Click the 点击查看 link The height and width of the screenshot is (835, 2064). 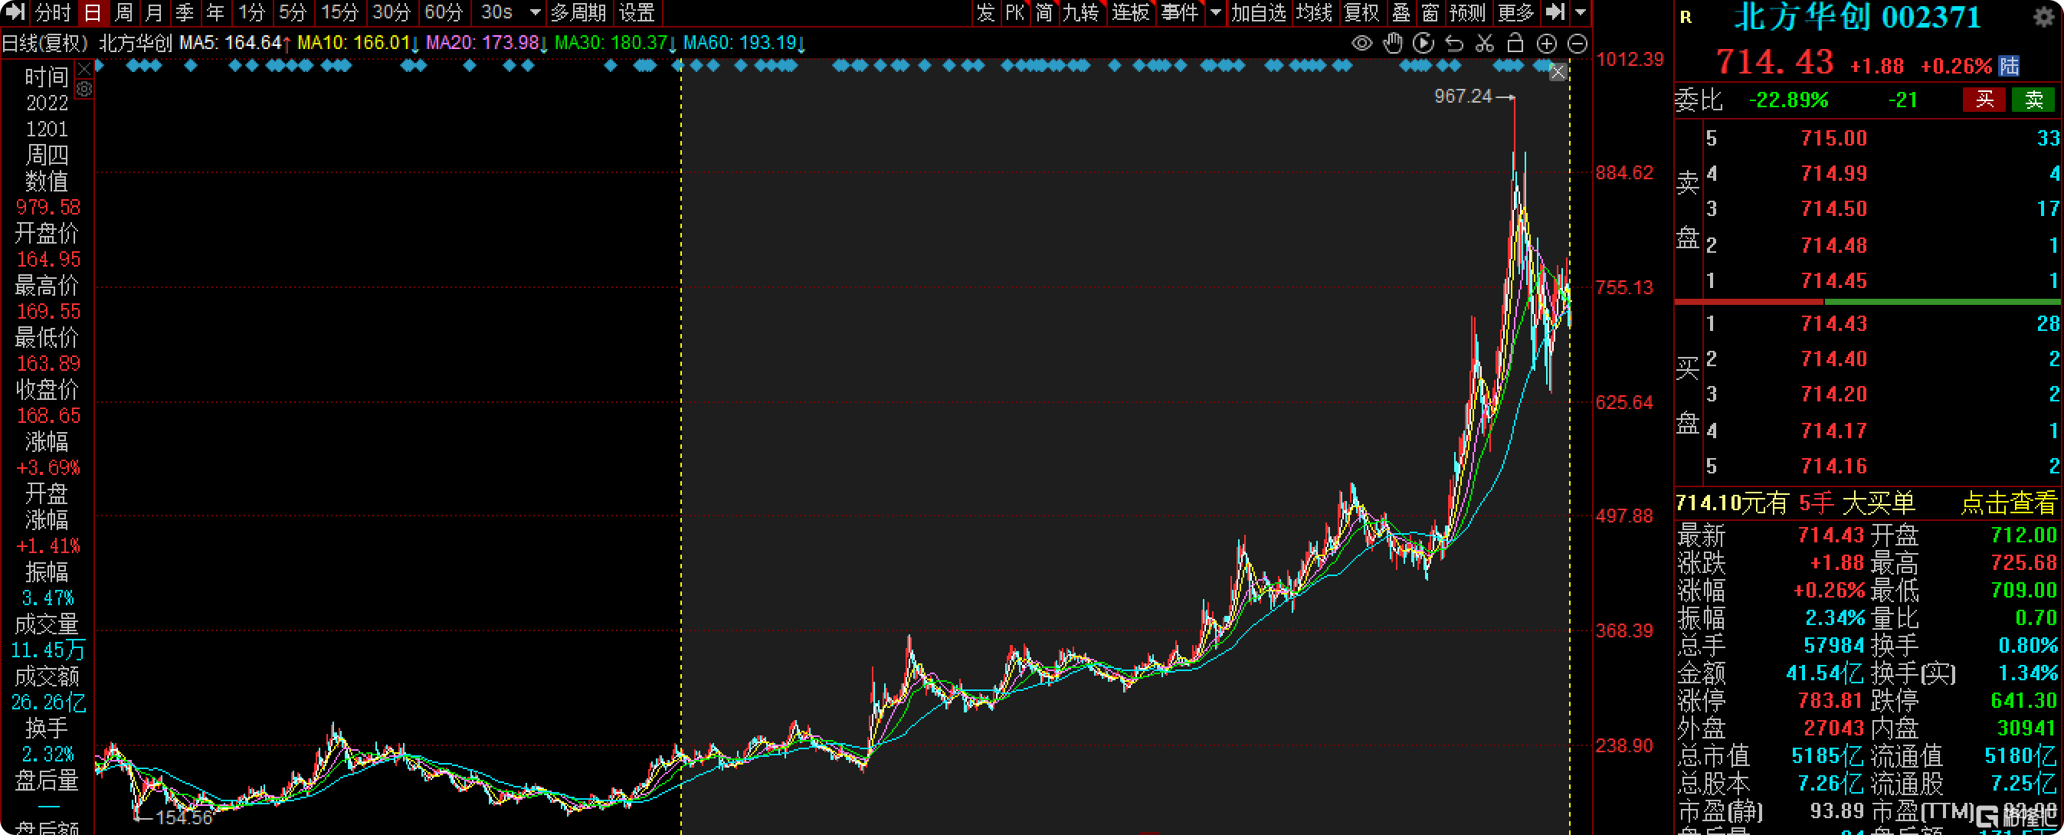pos(2009,503)
